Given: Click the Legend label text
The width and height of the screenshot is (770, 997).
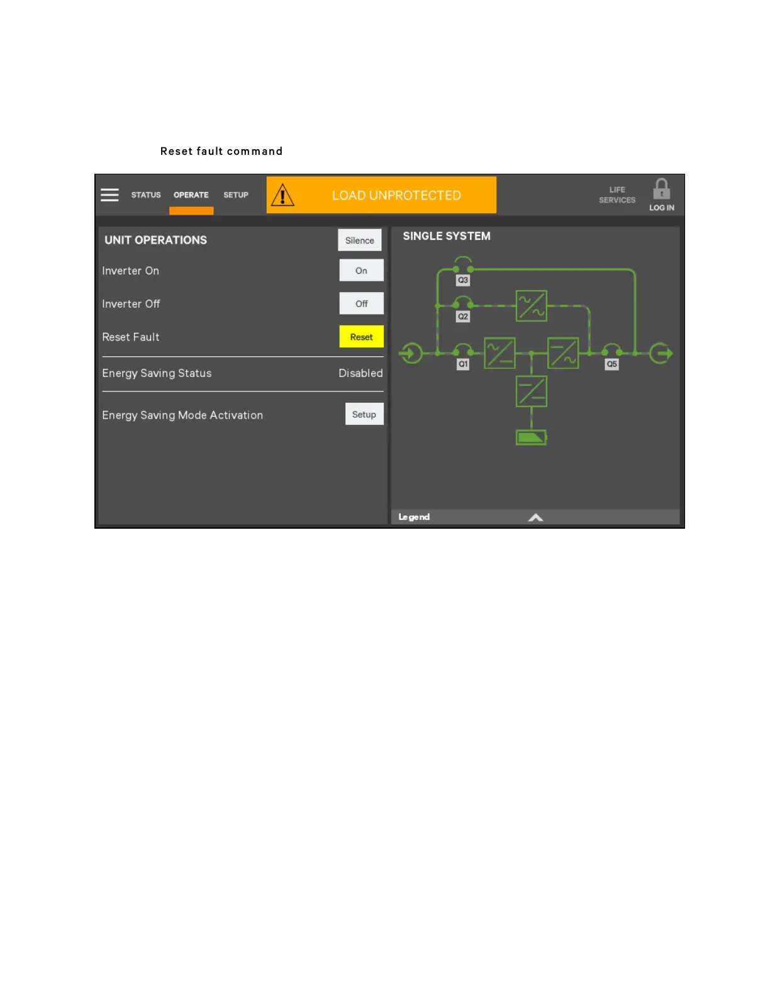Looking at the screenshot, I should pos(414,517).
